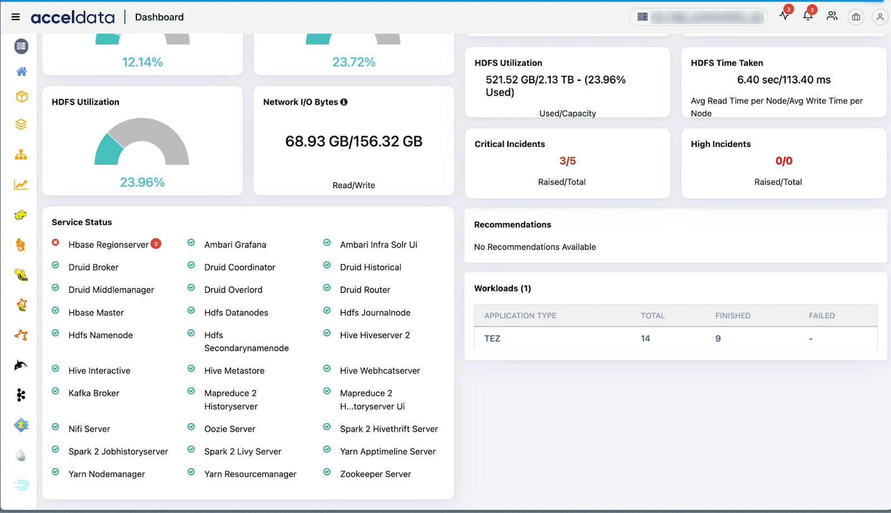Click the red 3 badge on Hbase Regionserver
The image size is (891, 513).
tap(156, 243)
